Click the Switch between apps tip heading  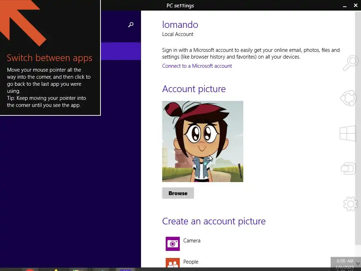point(49,58)
